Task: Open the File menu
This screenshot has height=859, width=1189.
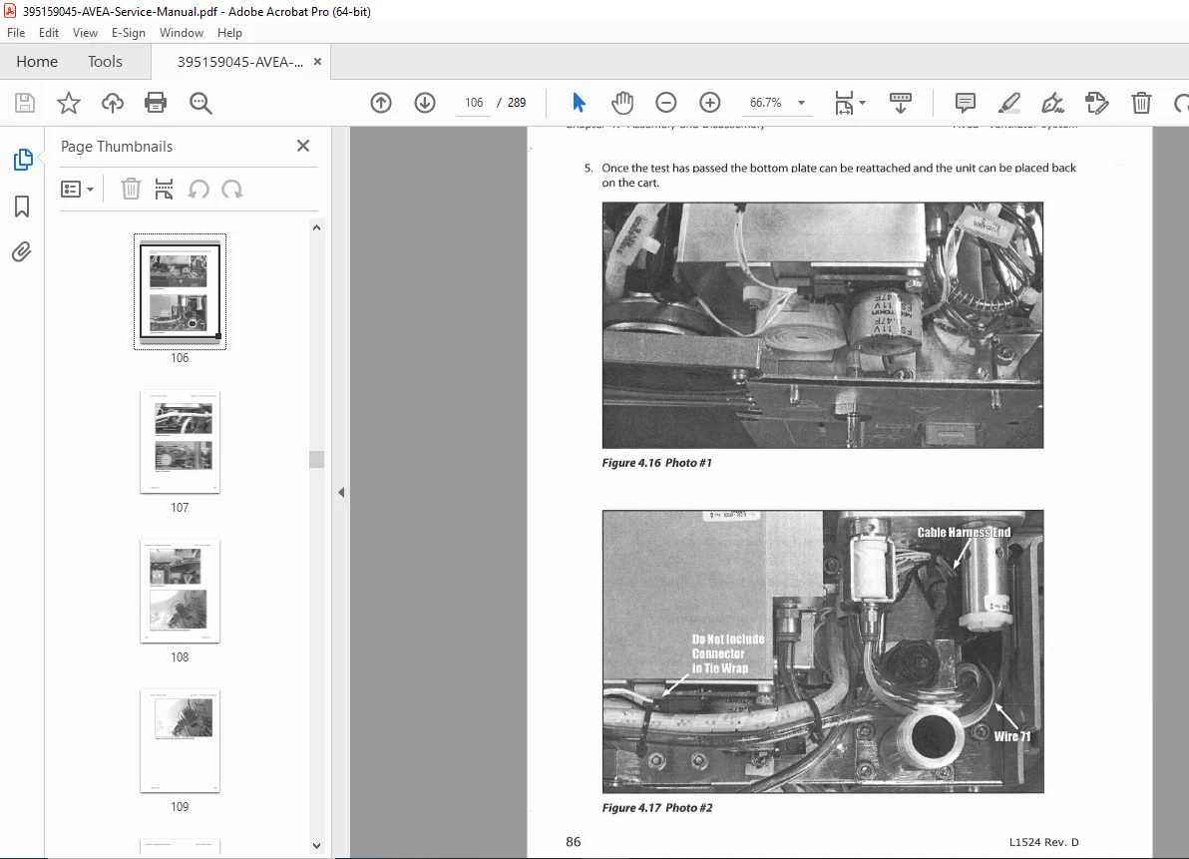Action: pos(16,33)
